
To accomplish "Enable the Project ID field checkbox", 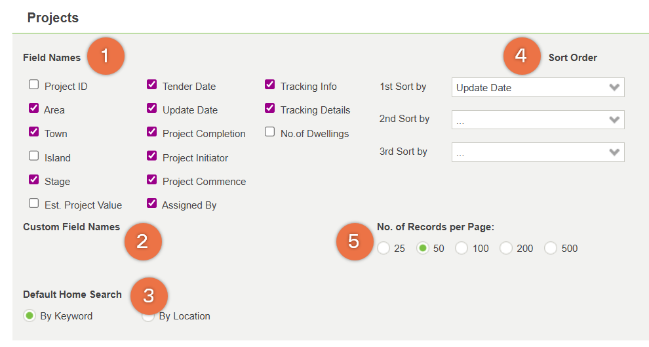I will coord(34,85).
